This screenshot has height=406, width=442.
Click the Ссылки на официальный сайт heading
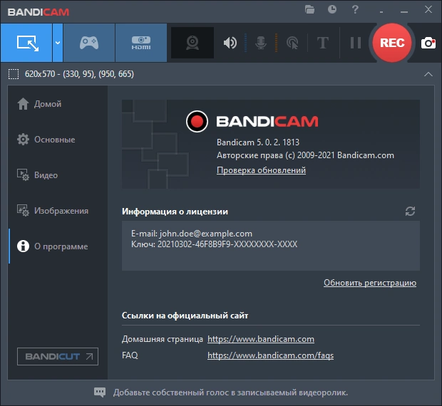pos(185,316)
